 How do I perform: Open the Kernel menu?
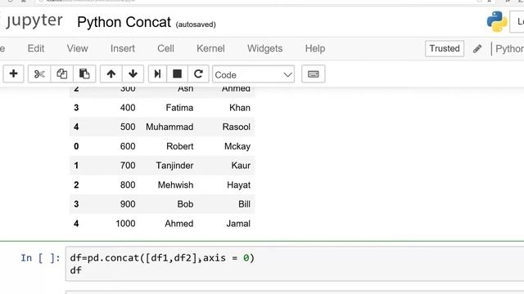pos(210,49)
